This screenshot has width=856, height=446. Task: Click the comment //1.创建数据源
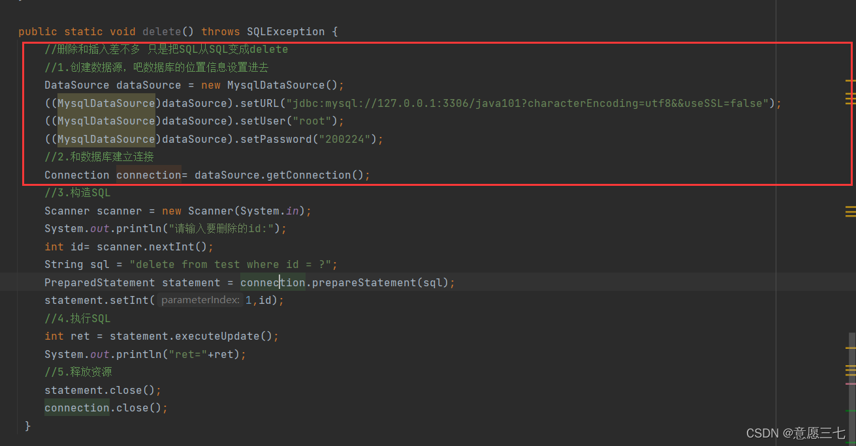click(157, 67)
